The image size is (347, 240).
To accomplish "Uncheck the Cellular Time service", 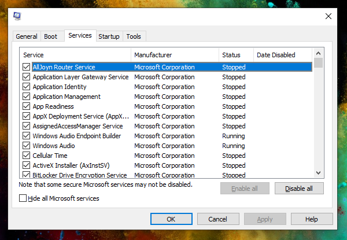I will [26, 156].
